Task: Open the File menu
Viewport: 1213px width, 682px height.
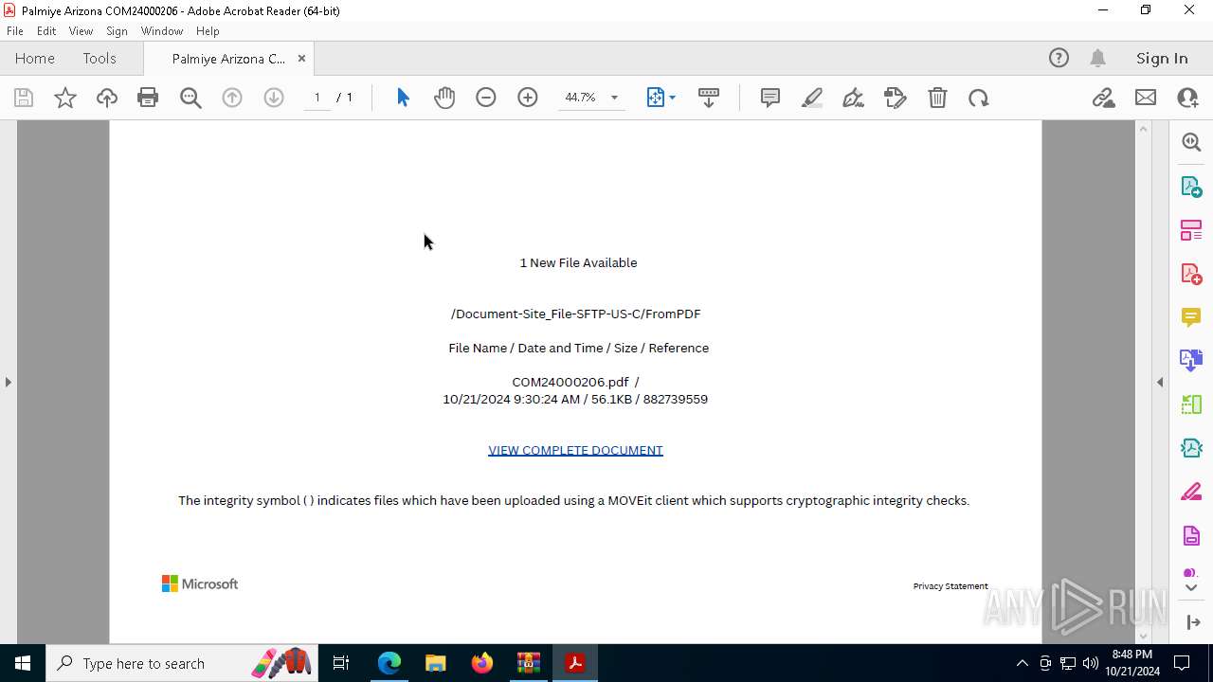Action: (x=15, y=30)
